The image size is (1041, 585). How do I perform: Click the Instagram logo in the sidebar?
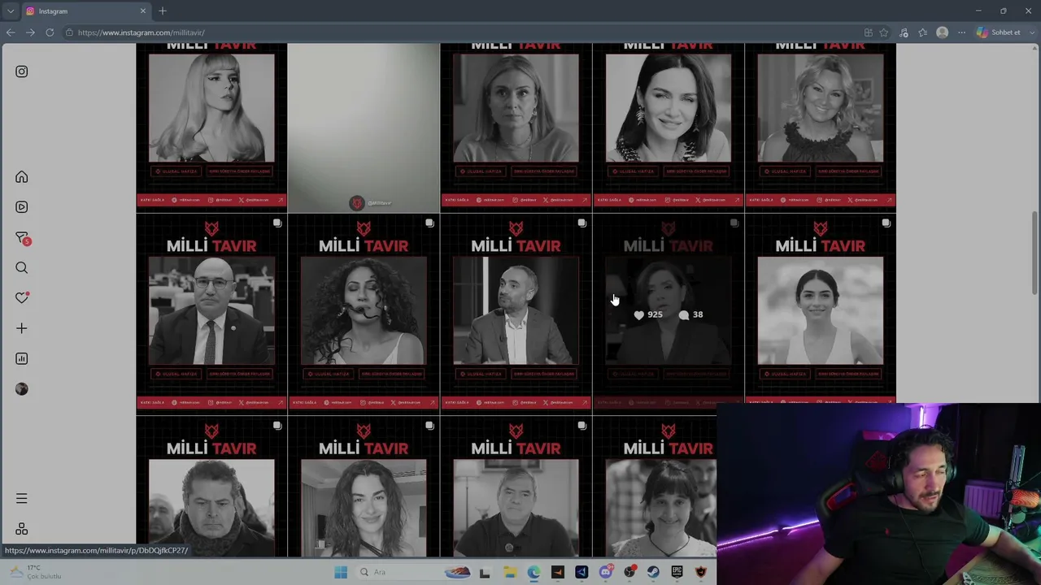[22, 71]
